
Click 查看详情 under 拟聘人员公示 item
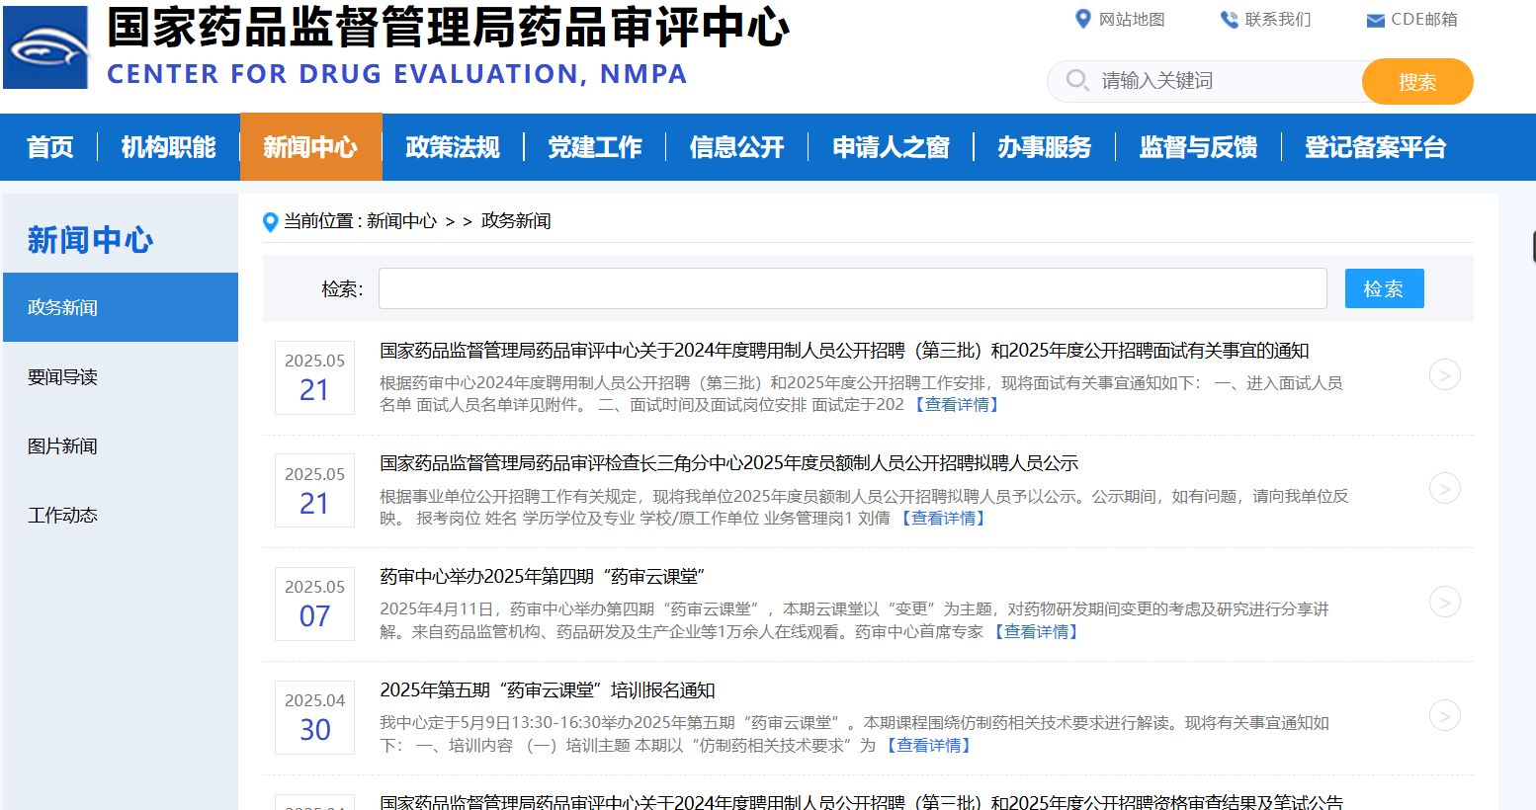pyautogui.click(x=943, y=519)
